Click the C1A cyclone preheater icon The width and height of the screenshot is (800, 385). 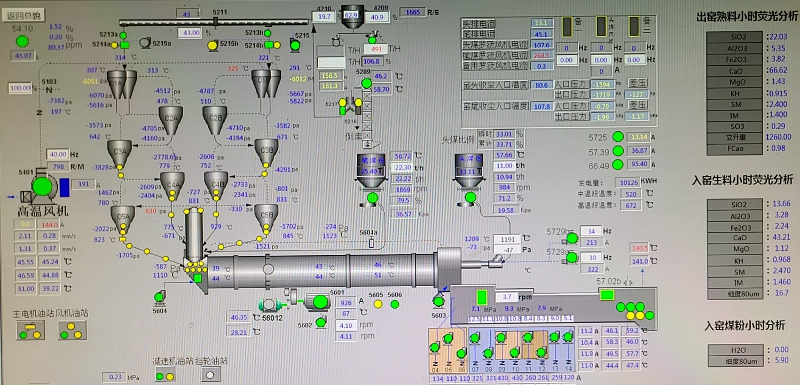click(x=117, y=84)
